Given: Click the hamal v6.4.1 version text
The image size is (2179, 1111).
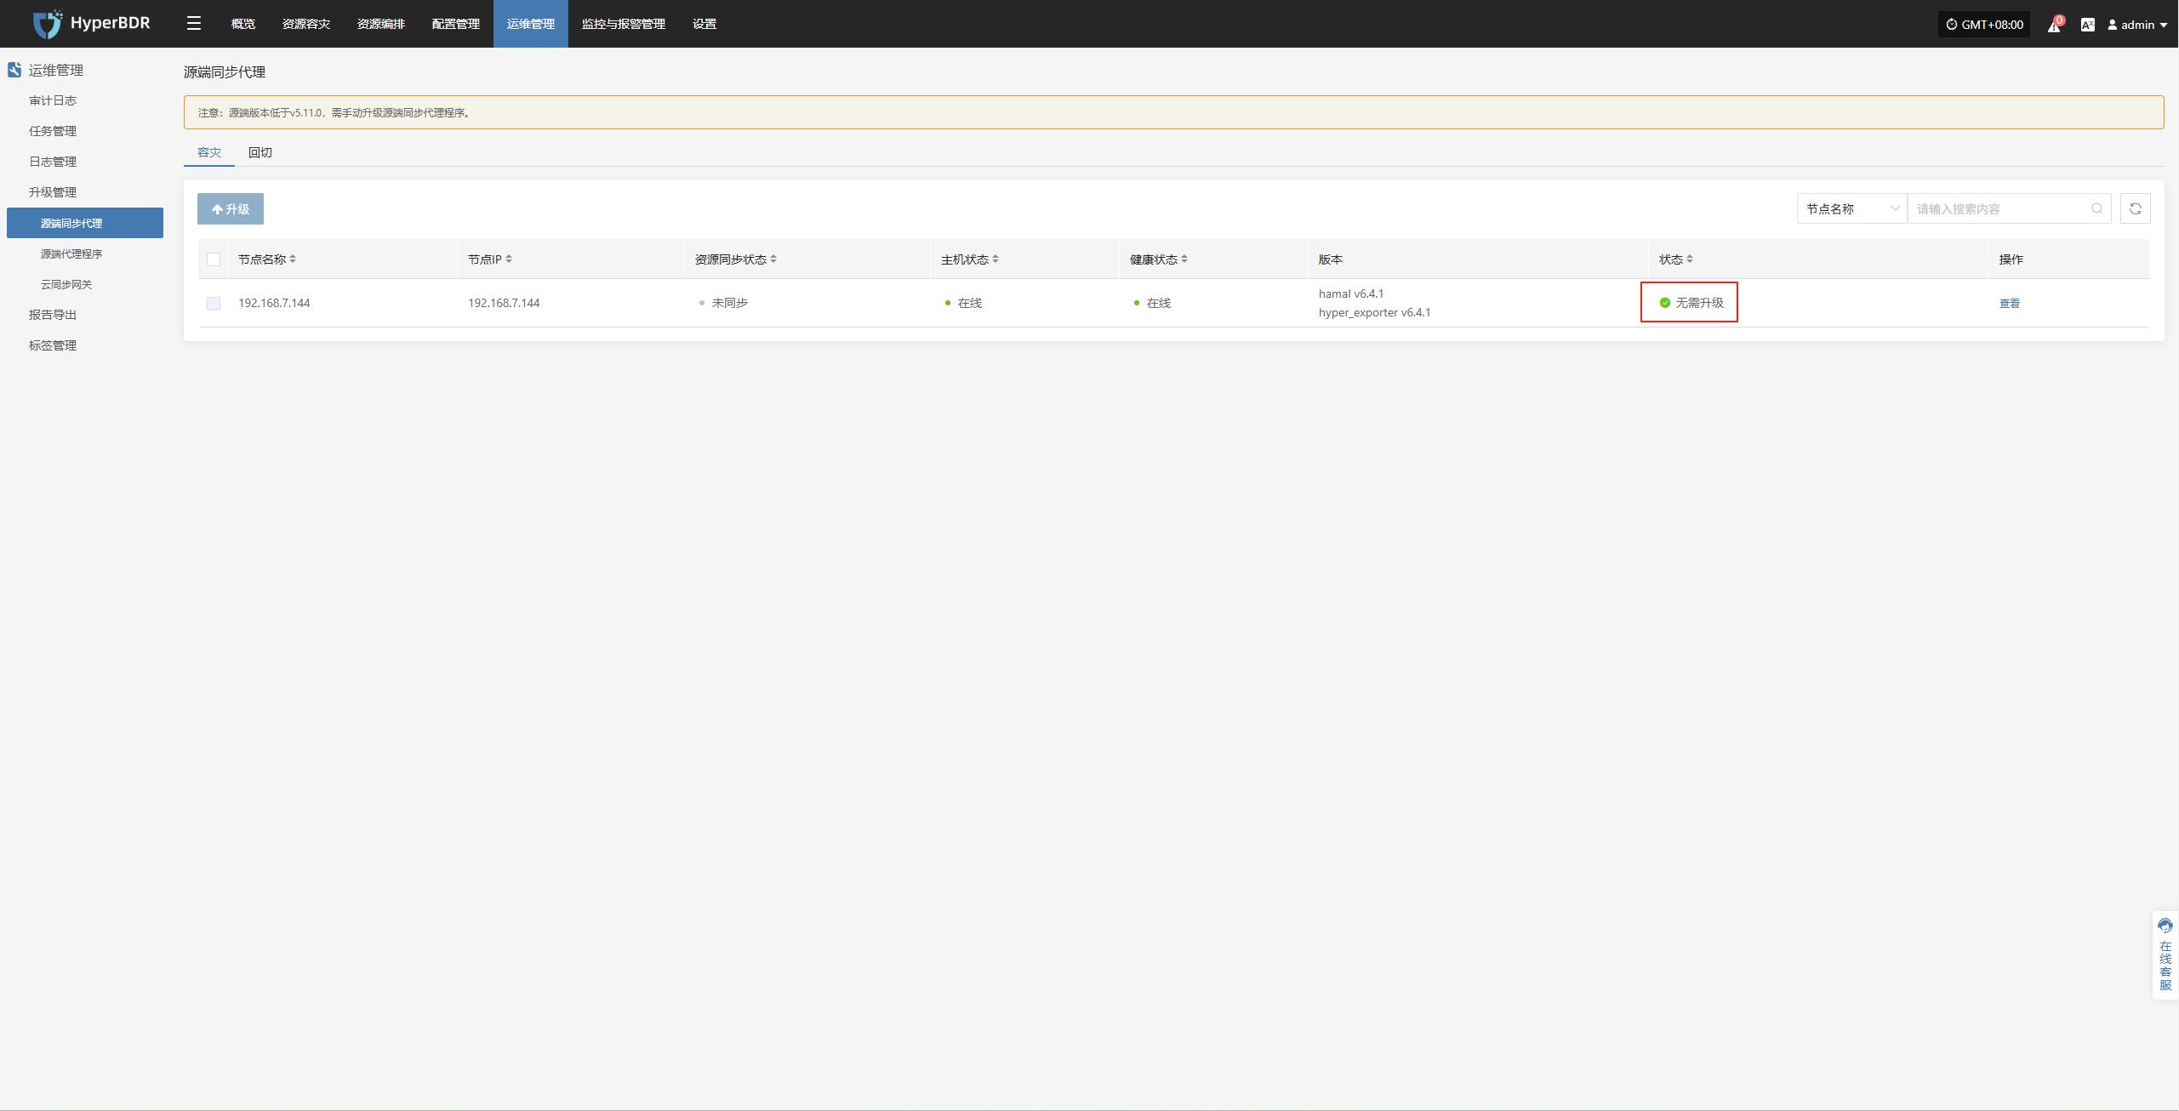Looking at the screenshot, I should 1351,293.
